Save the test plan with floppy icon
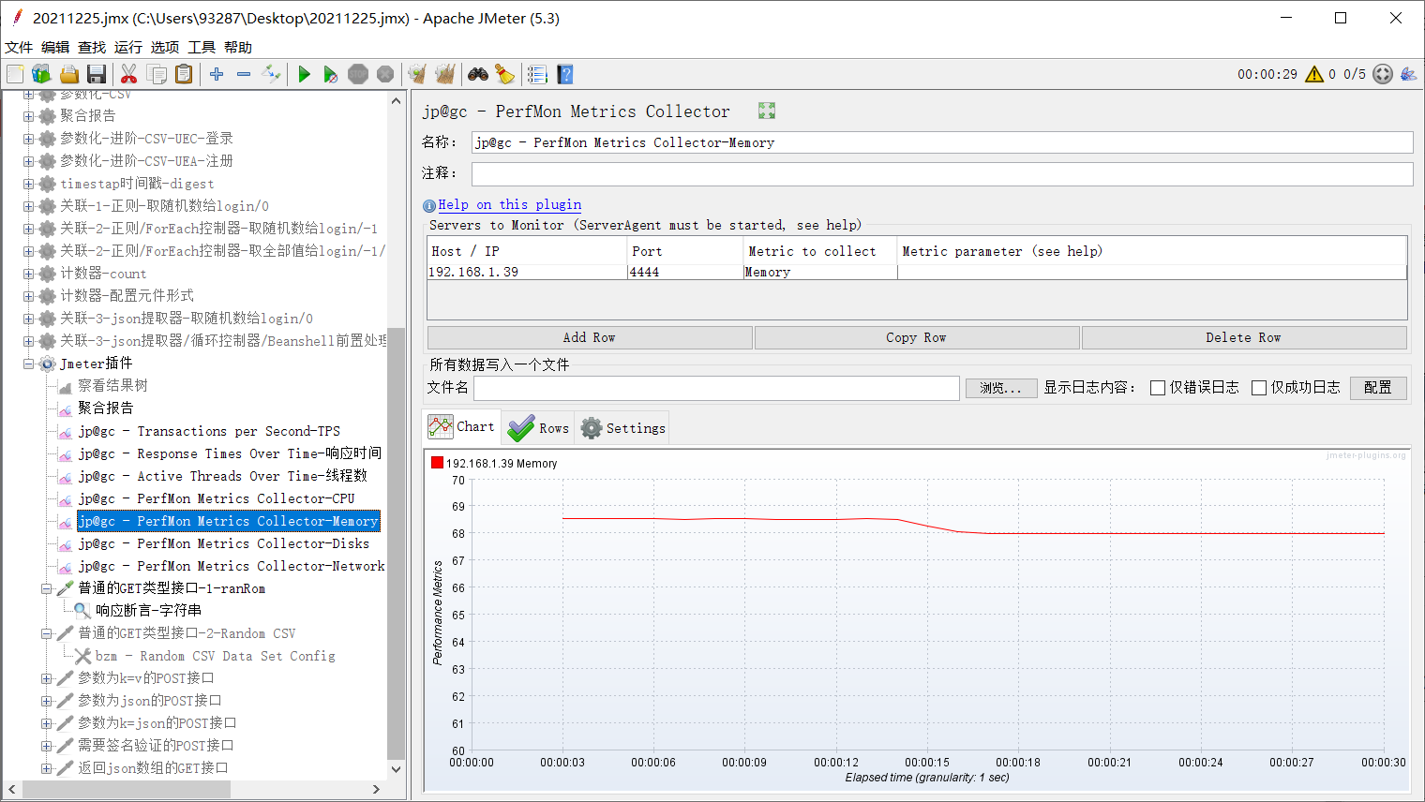This screenshot has width=1425, height=802. [96, 74]
